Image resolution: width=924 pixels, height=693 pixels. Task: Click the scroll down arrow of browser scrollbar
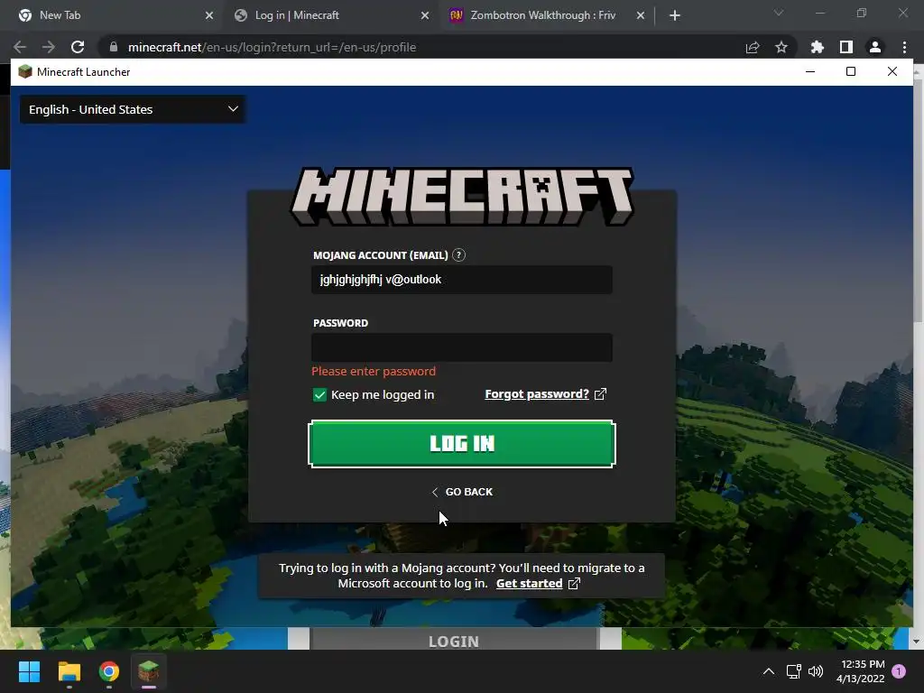[917, 642]
